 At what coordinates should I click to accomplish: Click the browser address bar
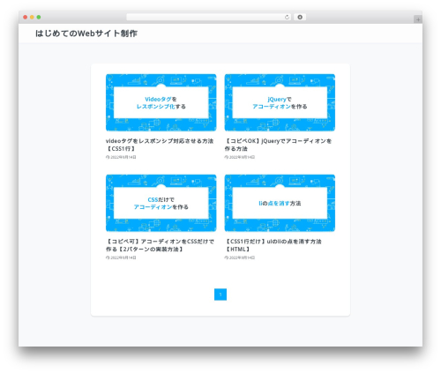[209, 18]
